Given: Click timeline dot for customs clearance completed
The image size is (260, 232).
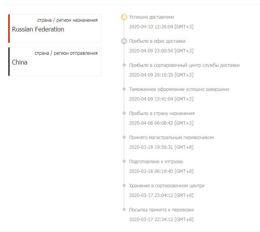Looking at the screenshot, I should (124, 89).
